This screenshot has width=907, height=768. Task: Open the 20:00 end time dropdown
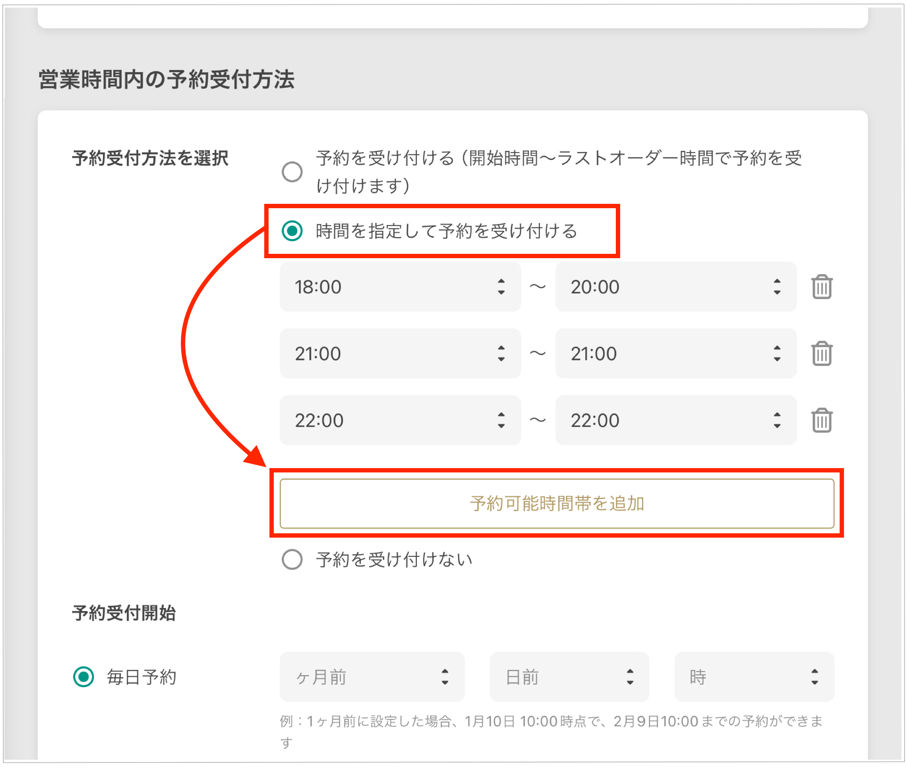(x=675, y=287)
